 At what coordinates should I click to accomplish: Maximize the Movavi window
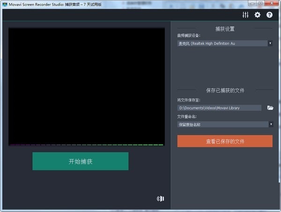(260, 3)
